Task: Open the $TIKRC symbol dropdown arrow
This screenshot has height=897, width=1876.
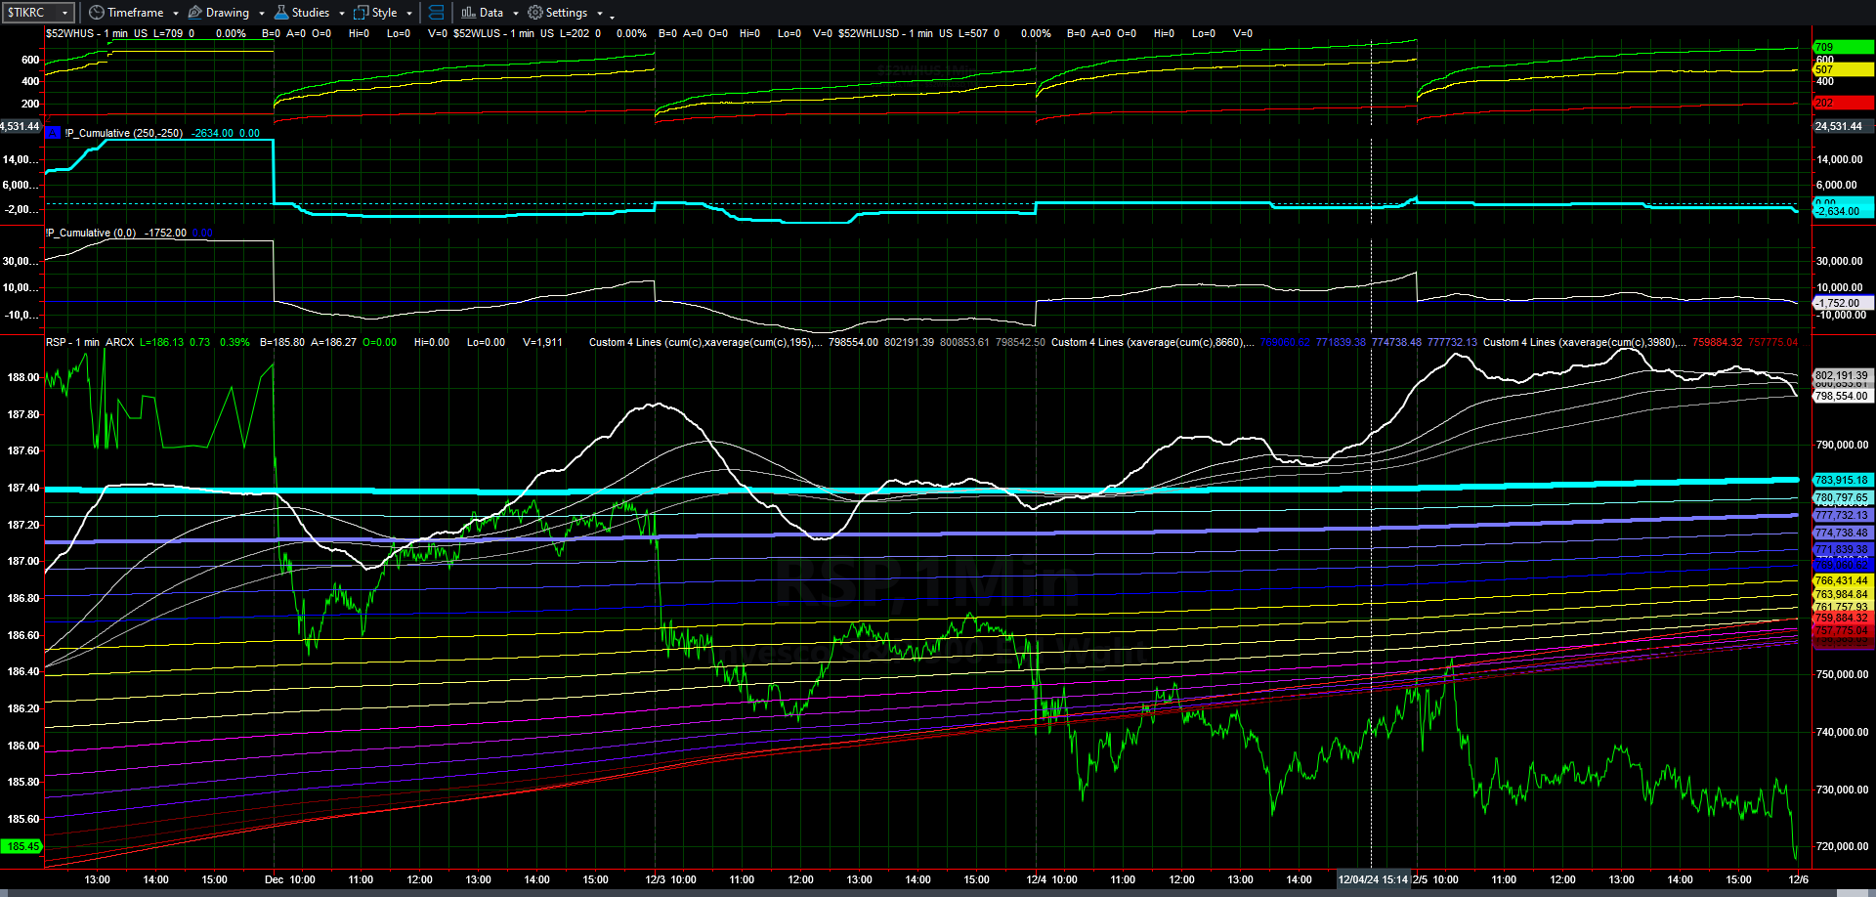Action: (x=64, y=13)
